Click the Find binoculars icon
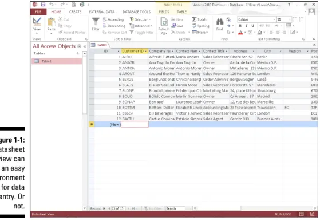The width and height of the screenshot is (320, 221). pos(220,21)
